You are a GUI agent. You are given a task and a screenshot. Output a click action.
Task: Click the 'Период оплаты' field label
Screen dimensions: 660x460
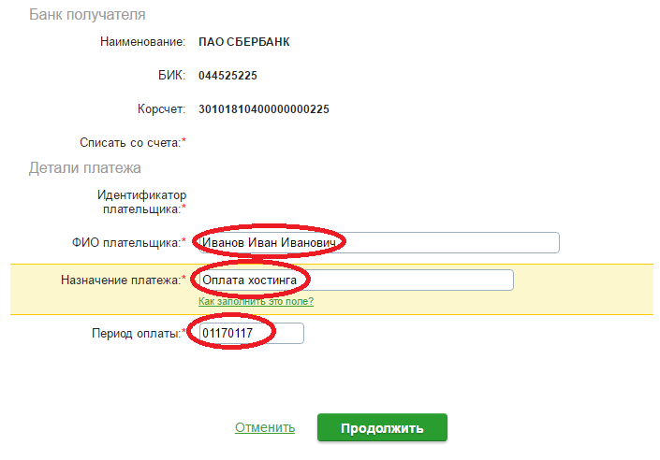click(135, 334)
